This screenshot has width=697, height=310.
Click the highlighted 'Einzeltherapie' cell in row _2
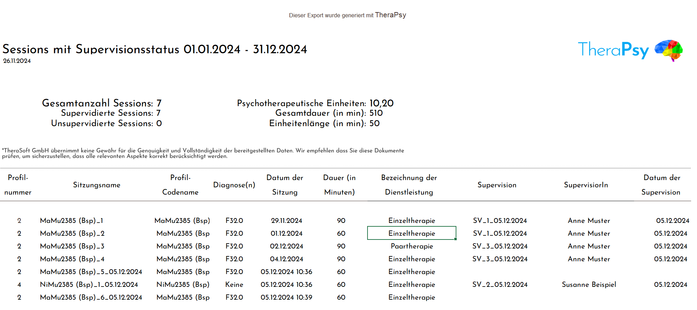[x=412, y=233]
